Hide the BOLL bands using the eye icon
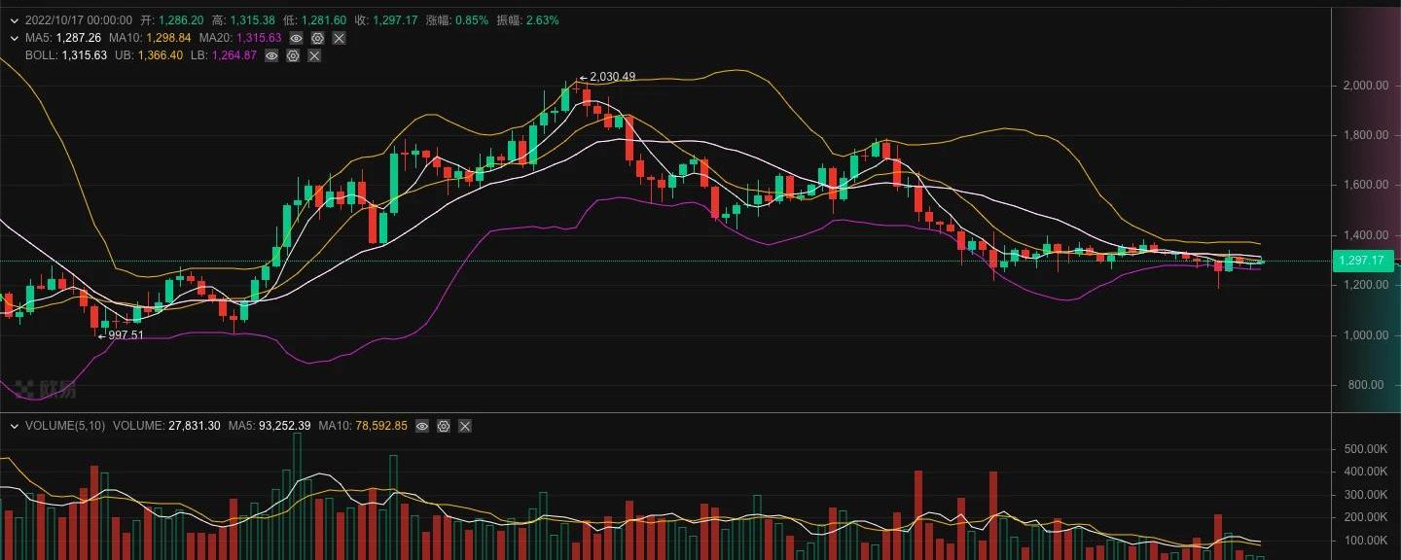Viewport: 1401px width, 560px height. [271, 55]
